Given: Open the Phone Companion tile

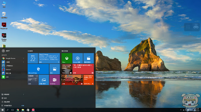Looking at the screenshot, I should [44, 80].
